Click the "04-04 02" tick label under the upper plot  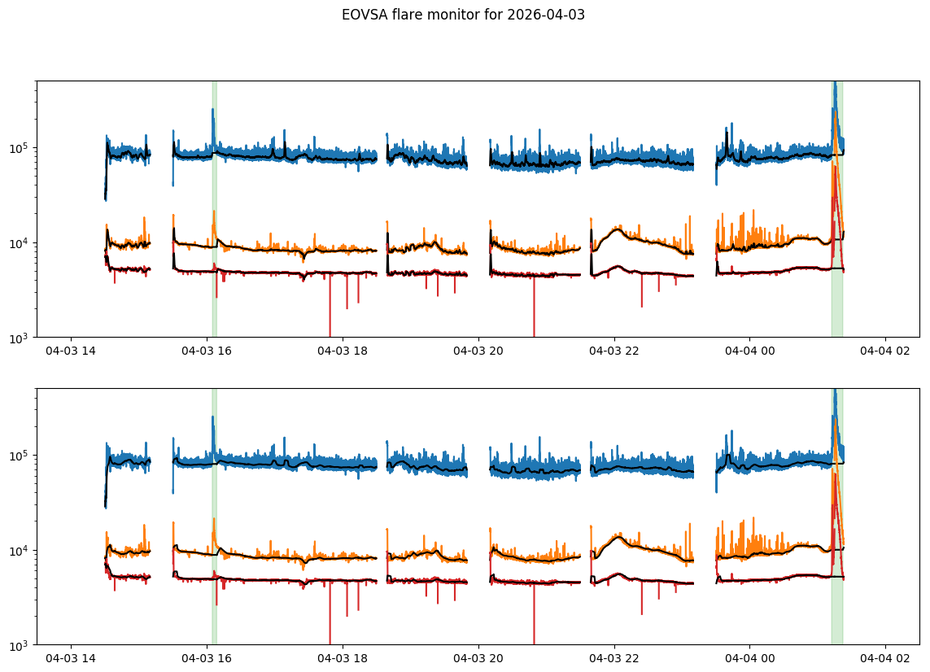[885, 351]
